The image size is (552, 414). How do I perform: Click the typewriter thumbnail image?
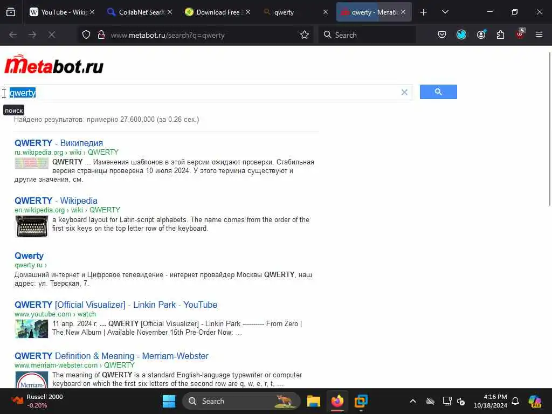(32, 226)
